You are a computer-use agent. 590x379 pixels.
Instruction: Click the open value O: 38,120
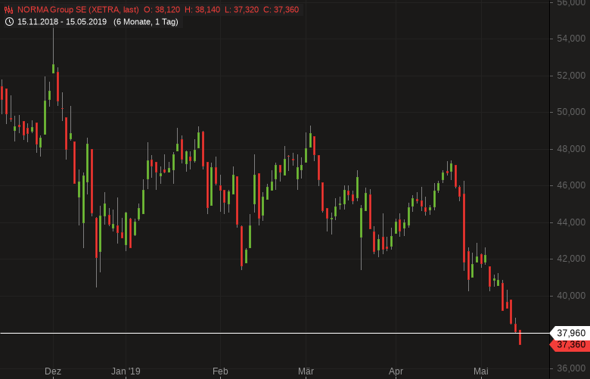coord(162,10)
